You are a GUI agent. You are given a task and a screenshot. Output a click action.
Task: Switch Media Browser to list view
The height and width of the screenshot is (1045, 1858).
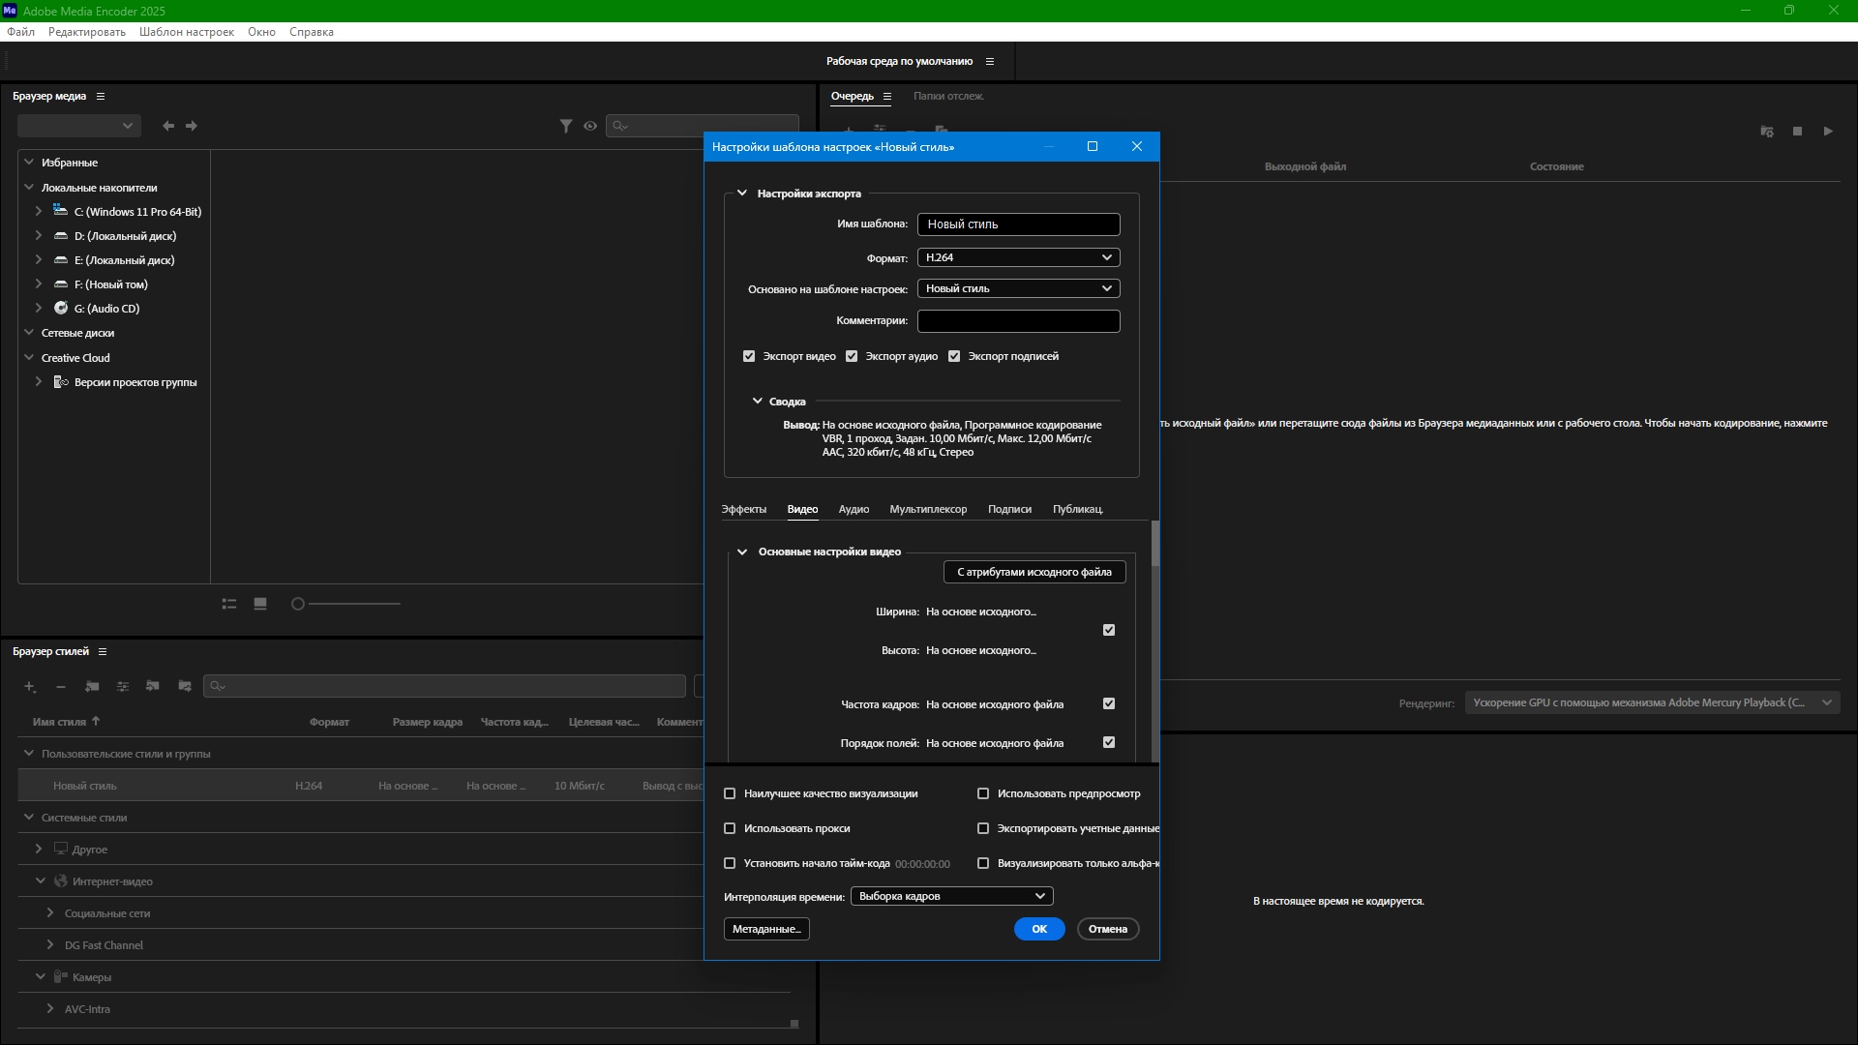229,604
